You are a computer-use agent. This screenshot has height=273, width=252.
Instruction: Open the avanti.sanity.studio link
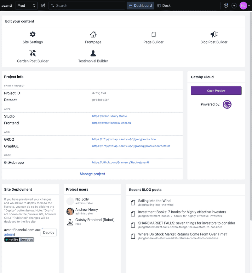point(110,116)
